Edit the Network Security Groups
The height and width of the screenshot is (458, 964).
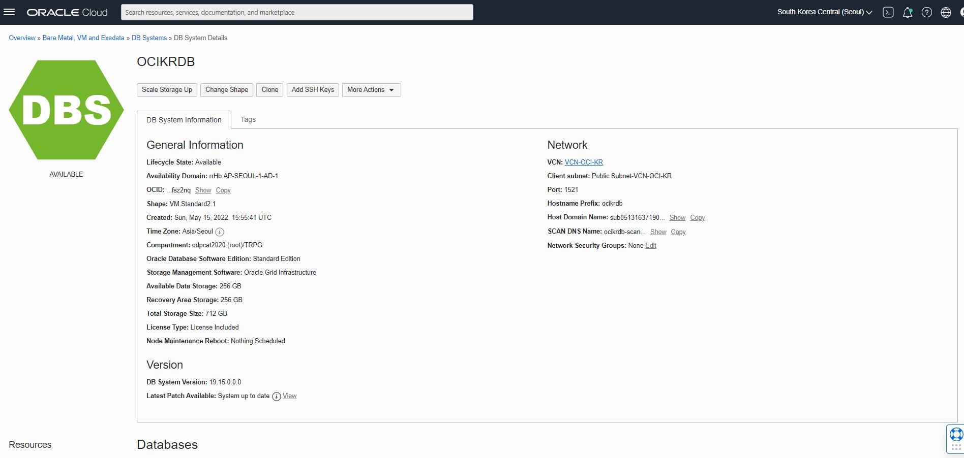click(651, 246)
